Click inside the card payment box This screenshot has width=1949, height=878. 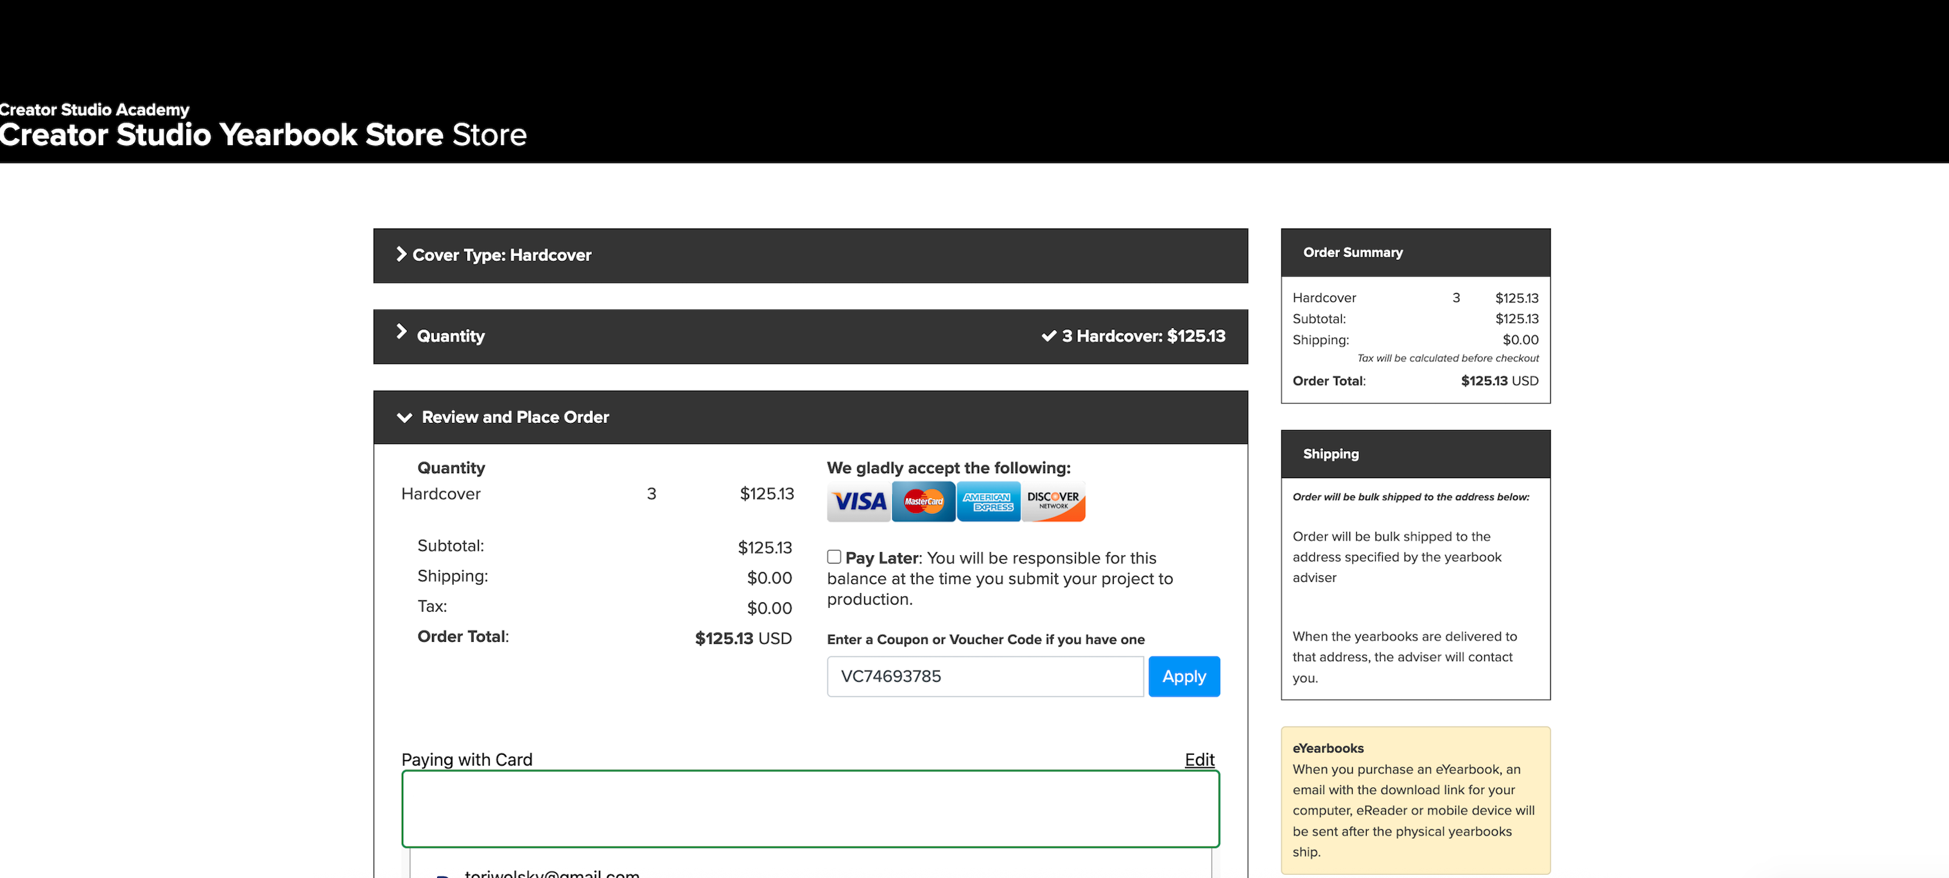click(x=810, y=809)
